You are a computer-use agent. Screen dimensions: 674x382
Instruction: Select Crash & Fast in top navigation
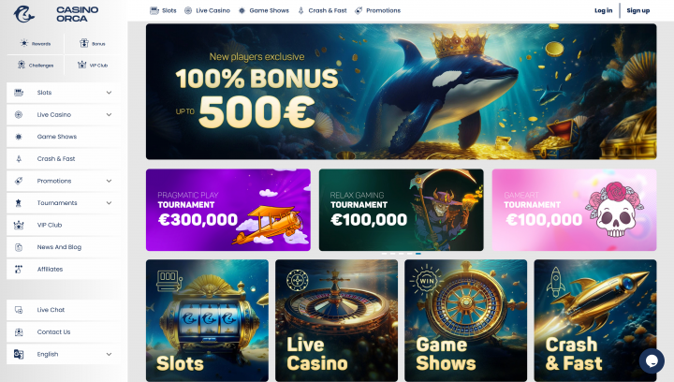(322, 10)
